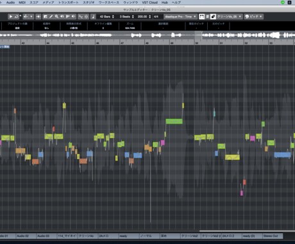Open the Hub menu
The height and width of the screenshot is (244, 295).
[165, 3]
